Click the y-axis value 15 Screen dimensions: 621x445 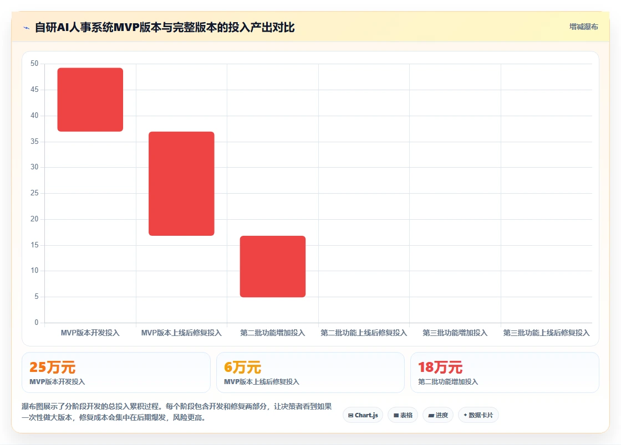[x=34, y=245]
